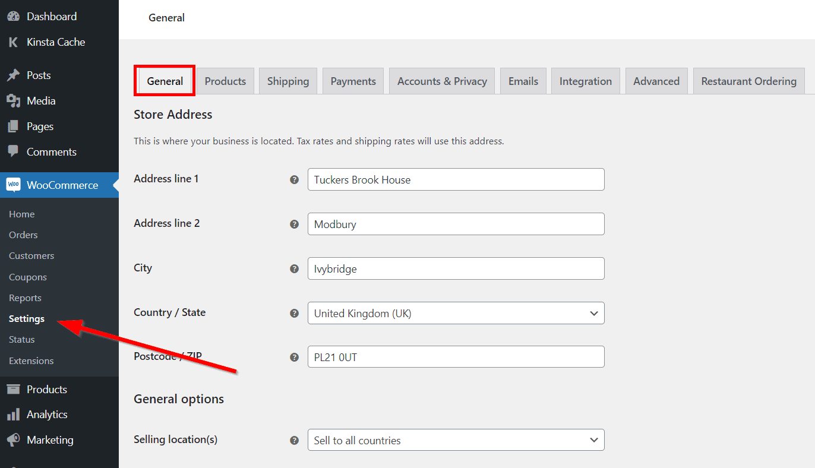The width and height of the screenshot is (815, 468).
Task: Open the Country / State dropdown
Action: (x=456, y=313)
